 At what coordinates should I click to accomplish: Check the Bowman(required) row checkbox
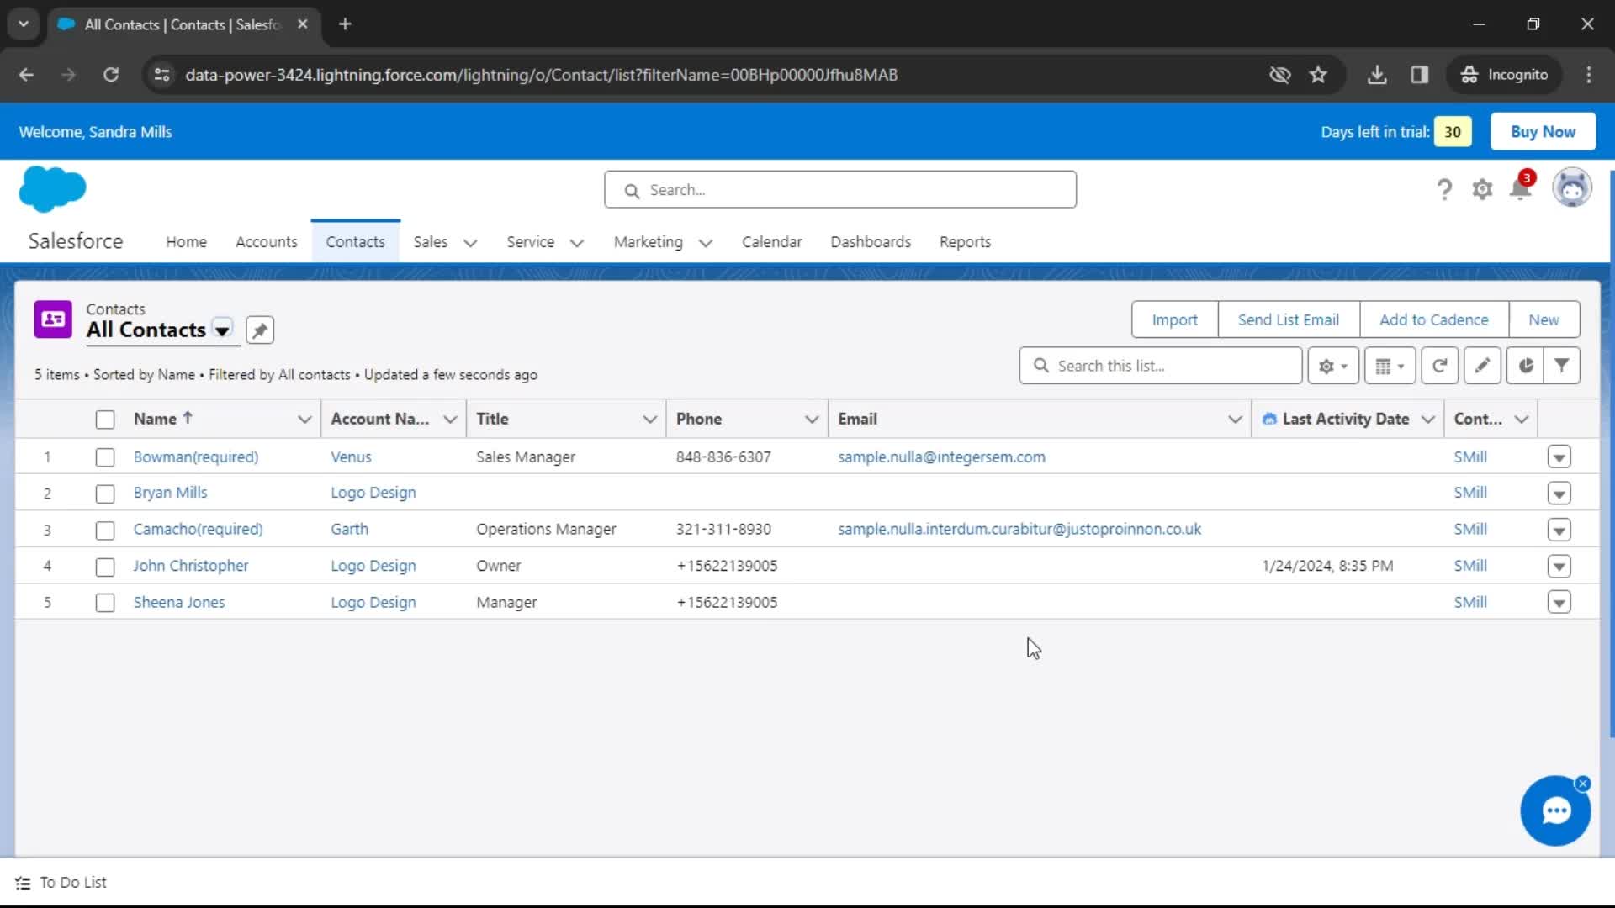point(104,457)
